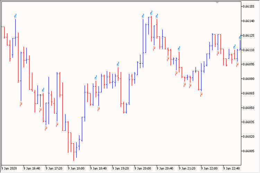Click the '9 Jan 16:40' time label
Image resolution: width=260 pixels, height=173 pixels.
click(x=32, y=169)
